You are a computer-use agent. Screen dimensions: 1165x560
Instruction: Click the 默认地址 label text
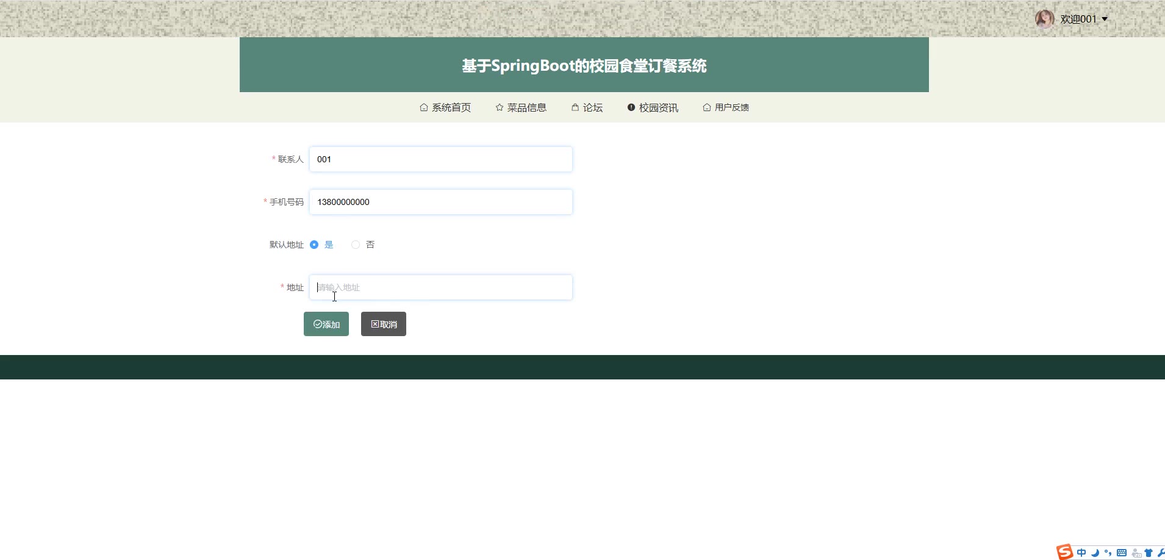pos(287,245)
